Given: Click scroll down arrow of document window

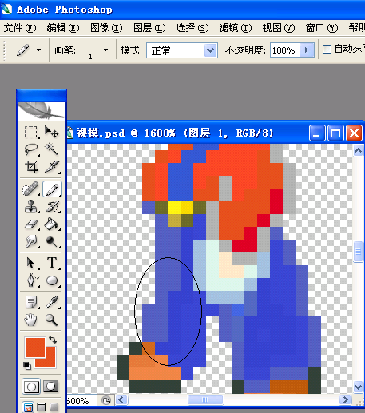Looking at the screenshot, I should pyautogui.click(x=358, y=387).
